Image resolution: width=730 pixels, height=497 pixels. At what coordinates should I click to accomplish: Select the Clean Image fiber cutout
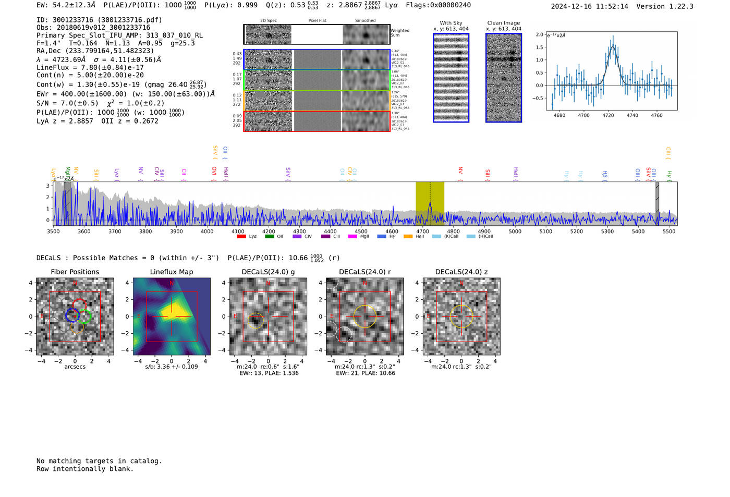[x=504, y=78]
